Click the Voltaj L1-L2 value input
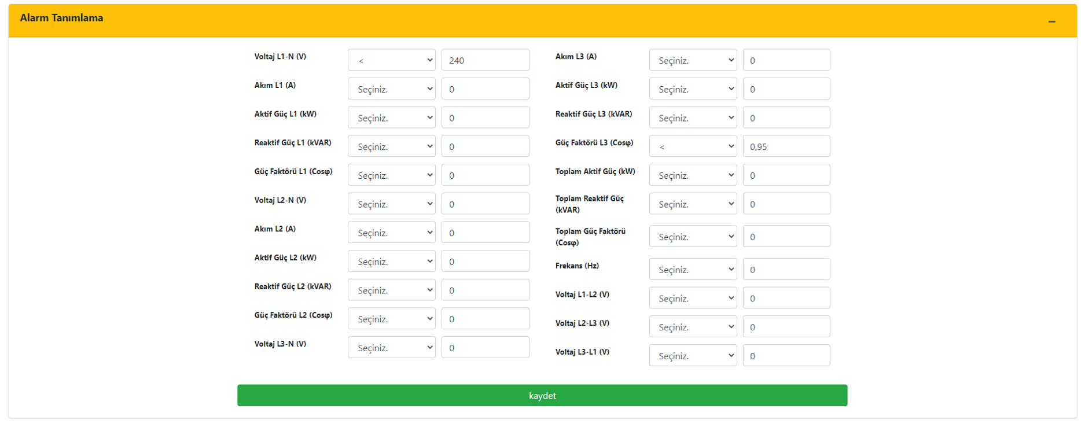This screenshot has width=1081, height=427. point(786,298)
